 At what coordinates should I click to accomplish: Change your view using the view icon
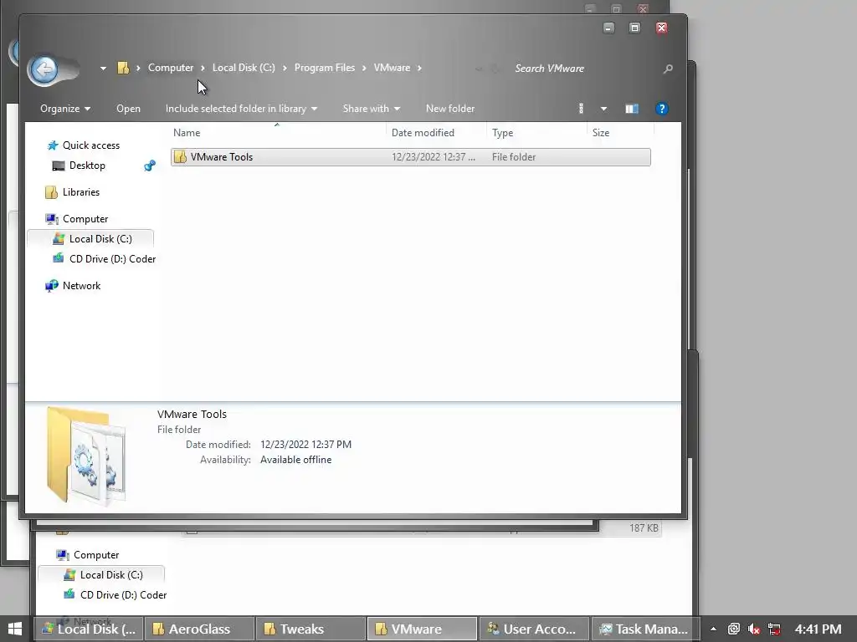point(581,109)
